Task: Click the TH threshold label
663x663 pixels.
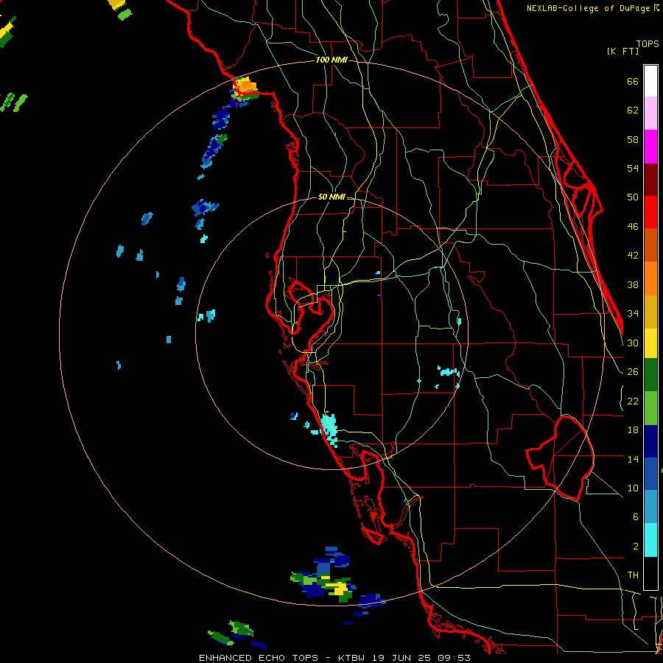Action: coord(633,575)
